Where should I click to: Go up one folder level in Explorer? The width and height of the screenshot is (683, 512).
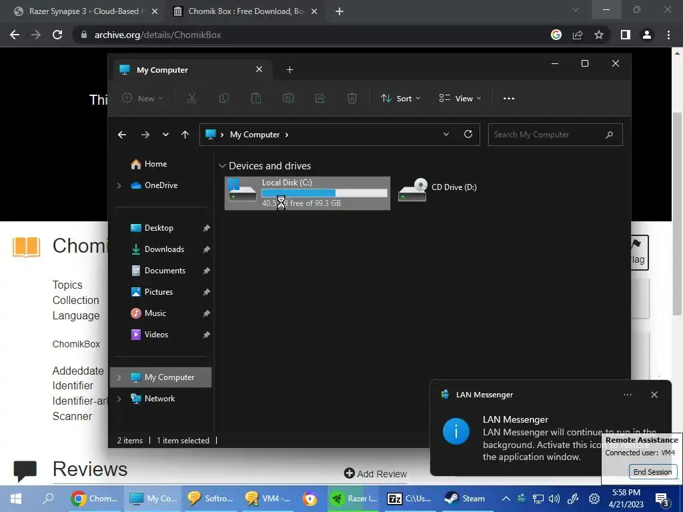185,135
